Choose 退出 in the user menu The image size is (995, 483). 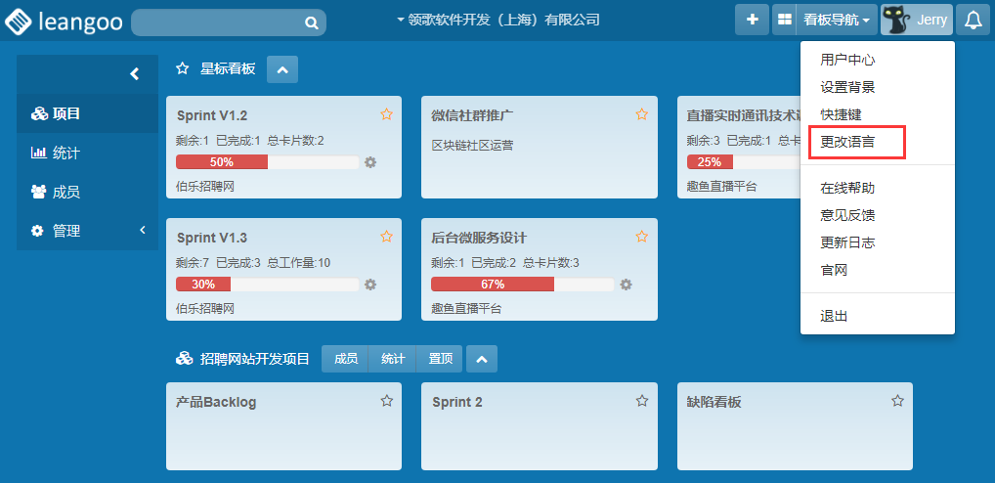pyautogui.click(x=834, y=316)
